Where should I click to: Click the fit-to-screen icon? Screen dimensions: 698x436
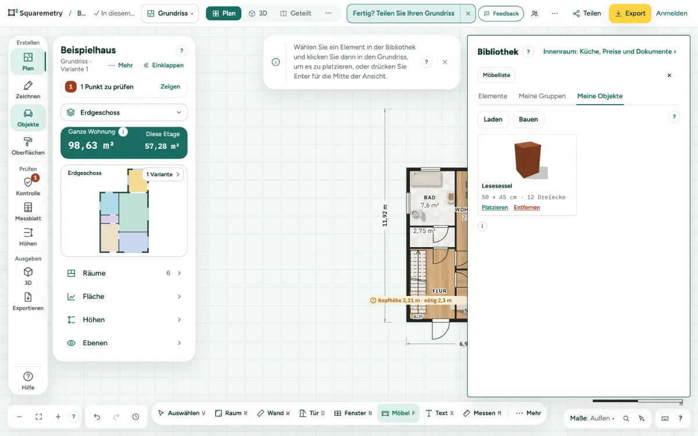pyautogui.click(x=39, y=417)
